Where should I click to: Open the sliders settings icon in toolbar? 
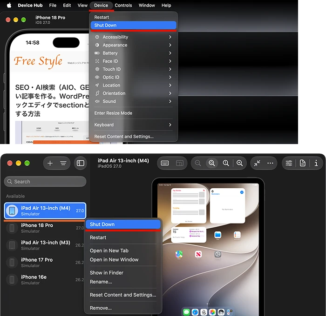click(289, 163)
